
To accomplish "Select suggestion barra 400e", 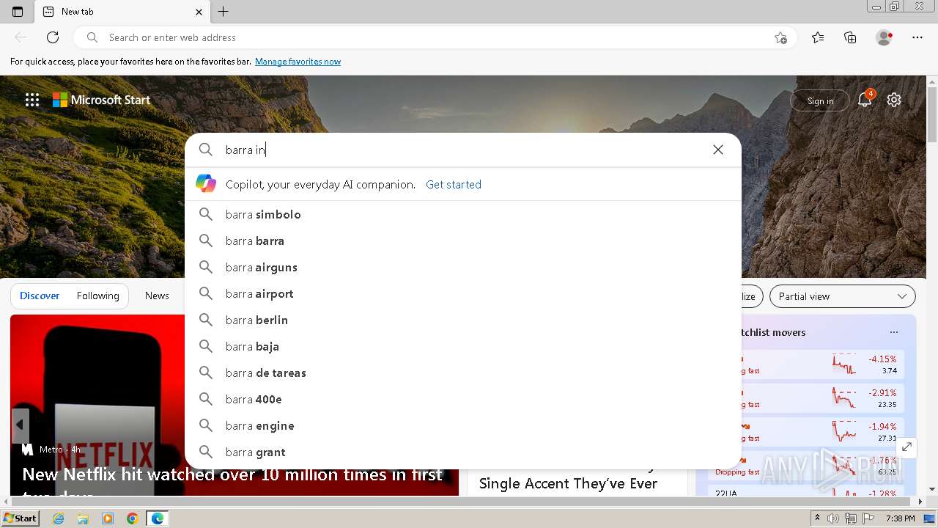I will click(463, 399).
